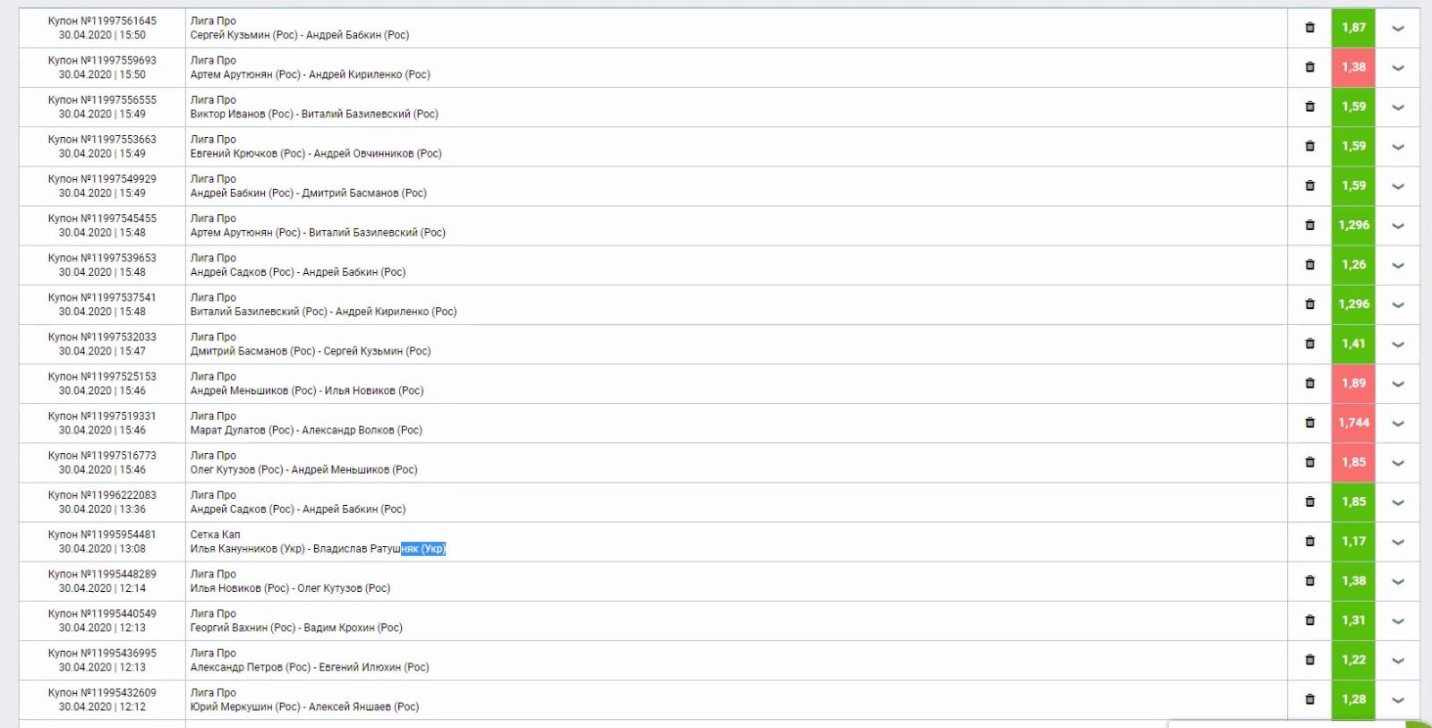
Task: Select match Виталий Базилевский - Андрей Кириленко
Action: click(323, 312)
